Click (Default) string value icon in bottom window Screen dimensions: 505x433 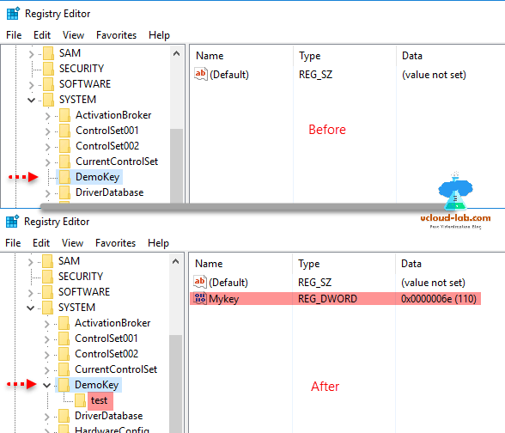pos(199,282)
